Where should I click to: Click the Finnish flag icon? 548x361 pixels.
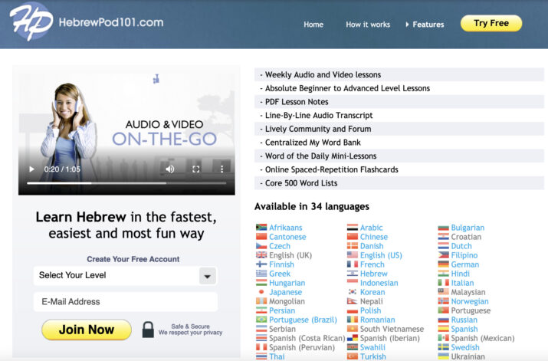[261, 264]
